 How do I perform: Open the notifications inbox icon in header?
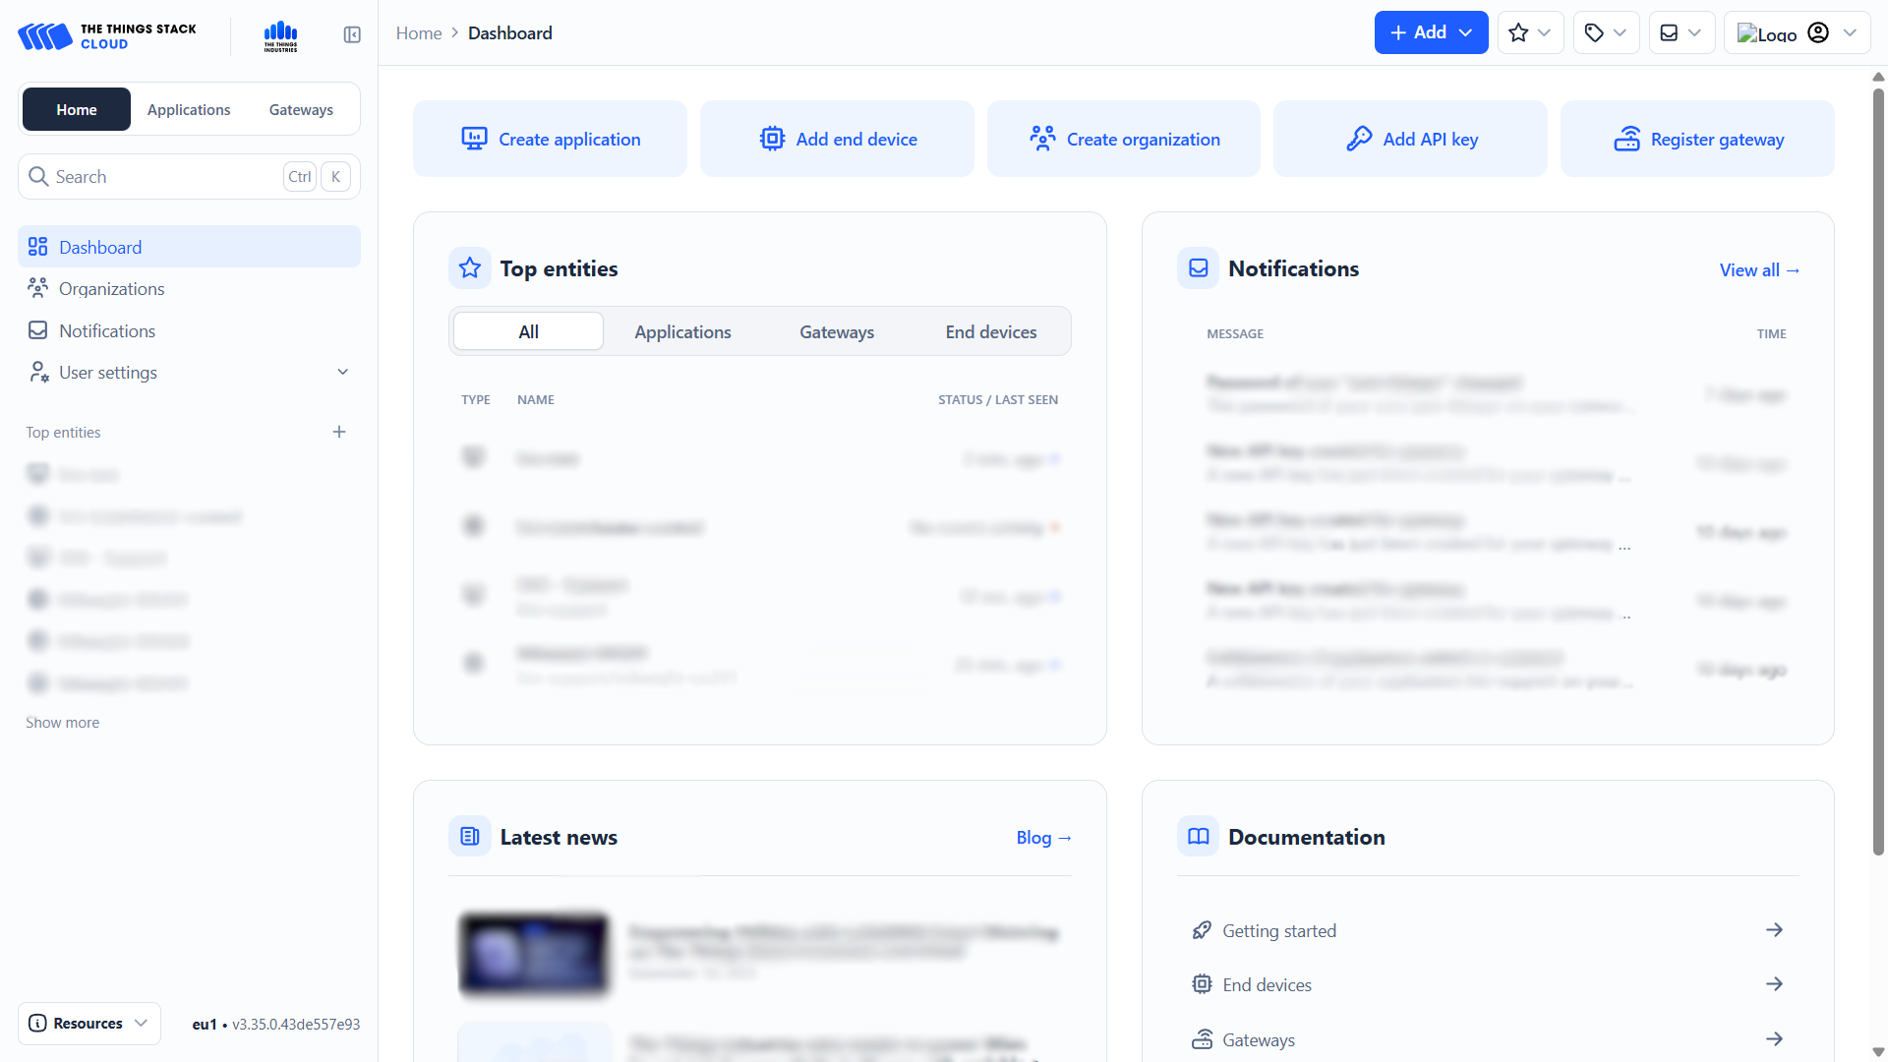coord(1681,33)
